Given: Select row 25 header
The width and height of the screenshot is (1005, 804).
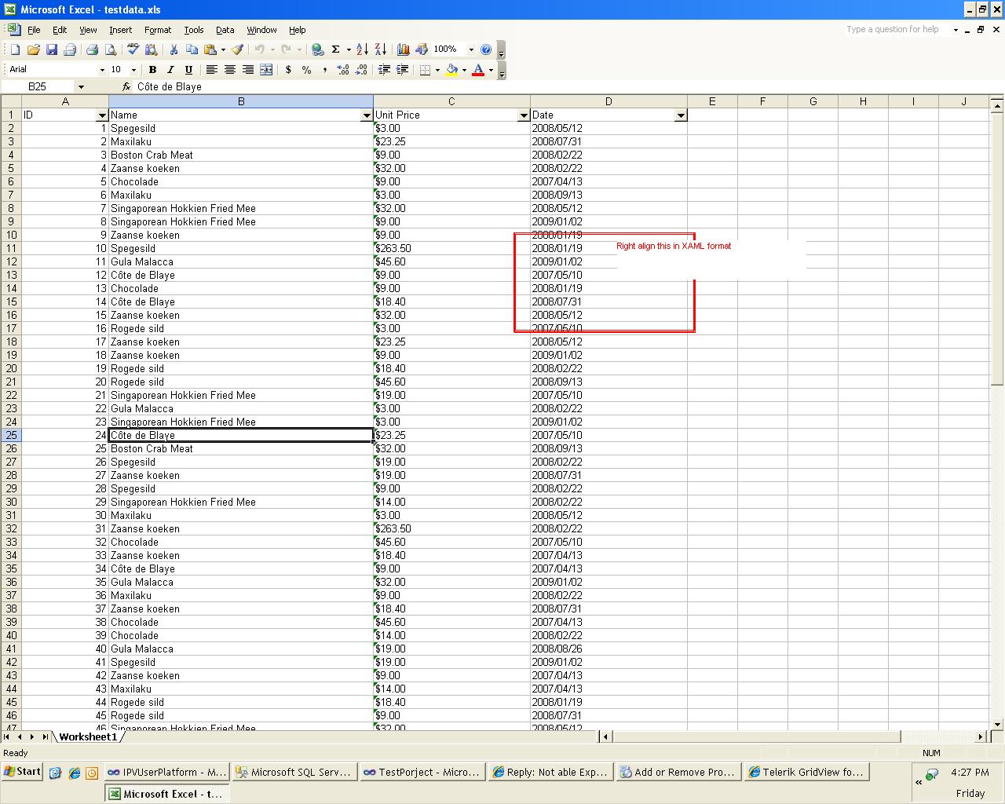Looking at the screenshot, I should point(11,435).
